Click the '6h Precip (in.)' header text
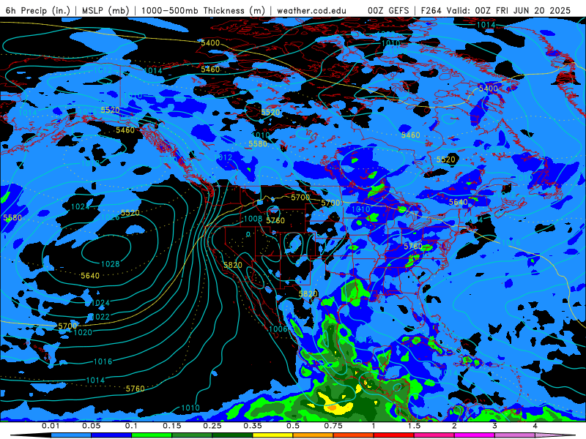 point(37,10)
